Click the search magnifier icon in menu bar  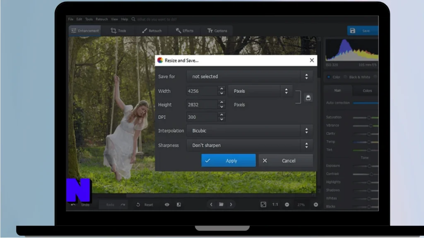133,19
